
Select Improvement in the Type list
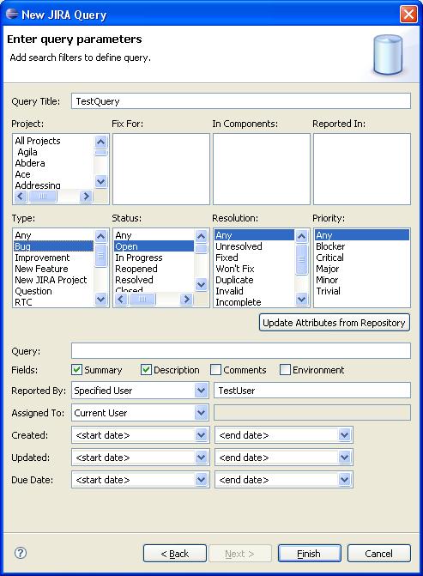42,258
